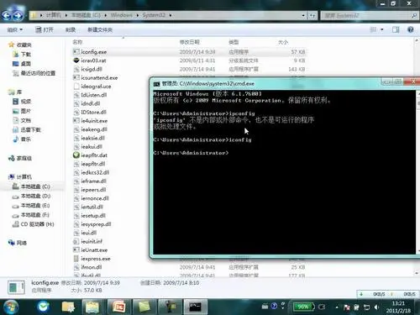Open the Organize menu dropdown

pyautogui.click(x=15, y=29)
